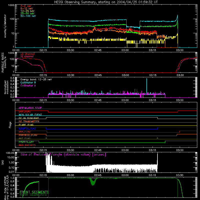The height and width of the screenshot is (200, 200).
Task: Click the 3-6 keV bump near 02:43
Action: 94,28
